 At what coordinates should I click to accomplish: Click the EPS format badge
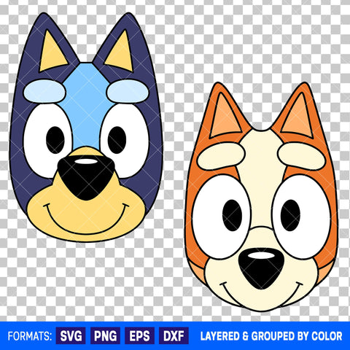[x=139, y=336]
